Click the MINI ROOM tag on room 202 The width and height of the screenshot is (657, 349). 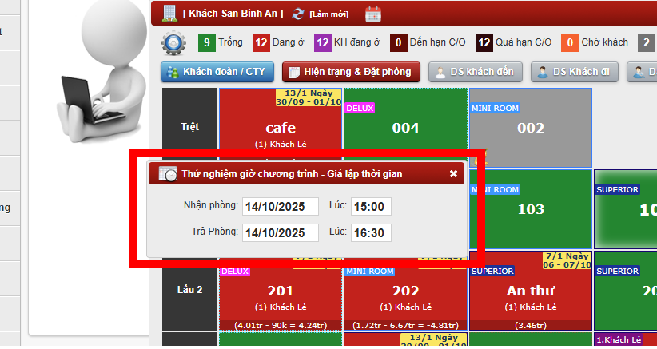[369, 272]
